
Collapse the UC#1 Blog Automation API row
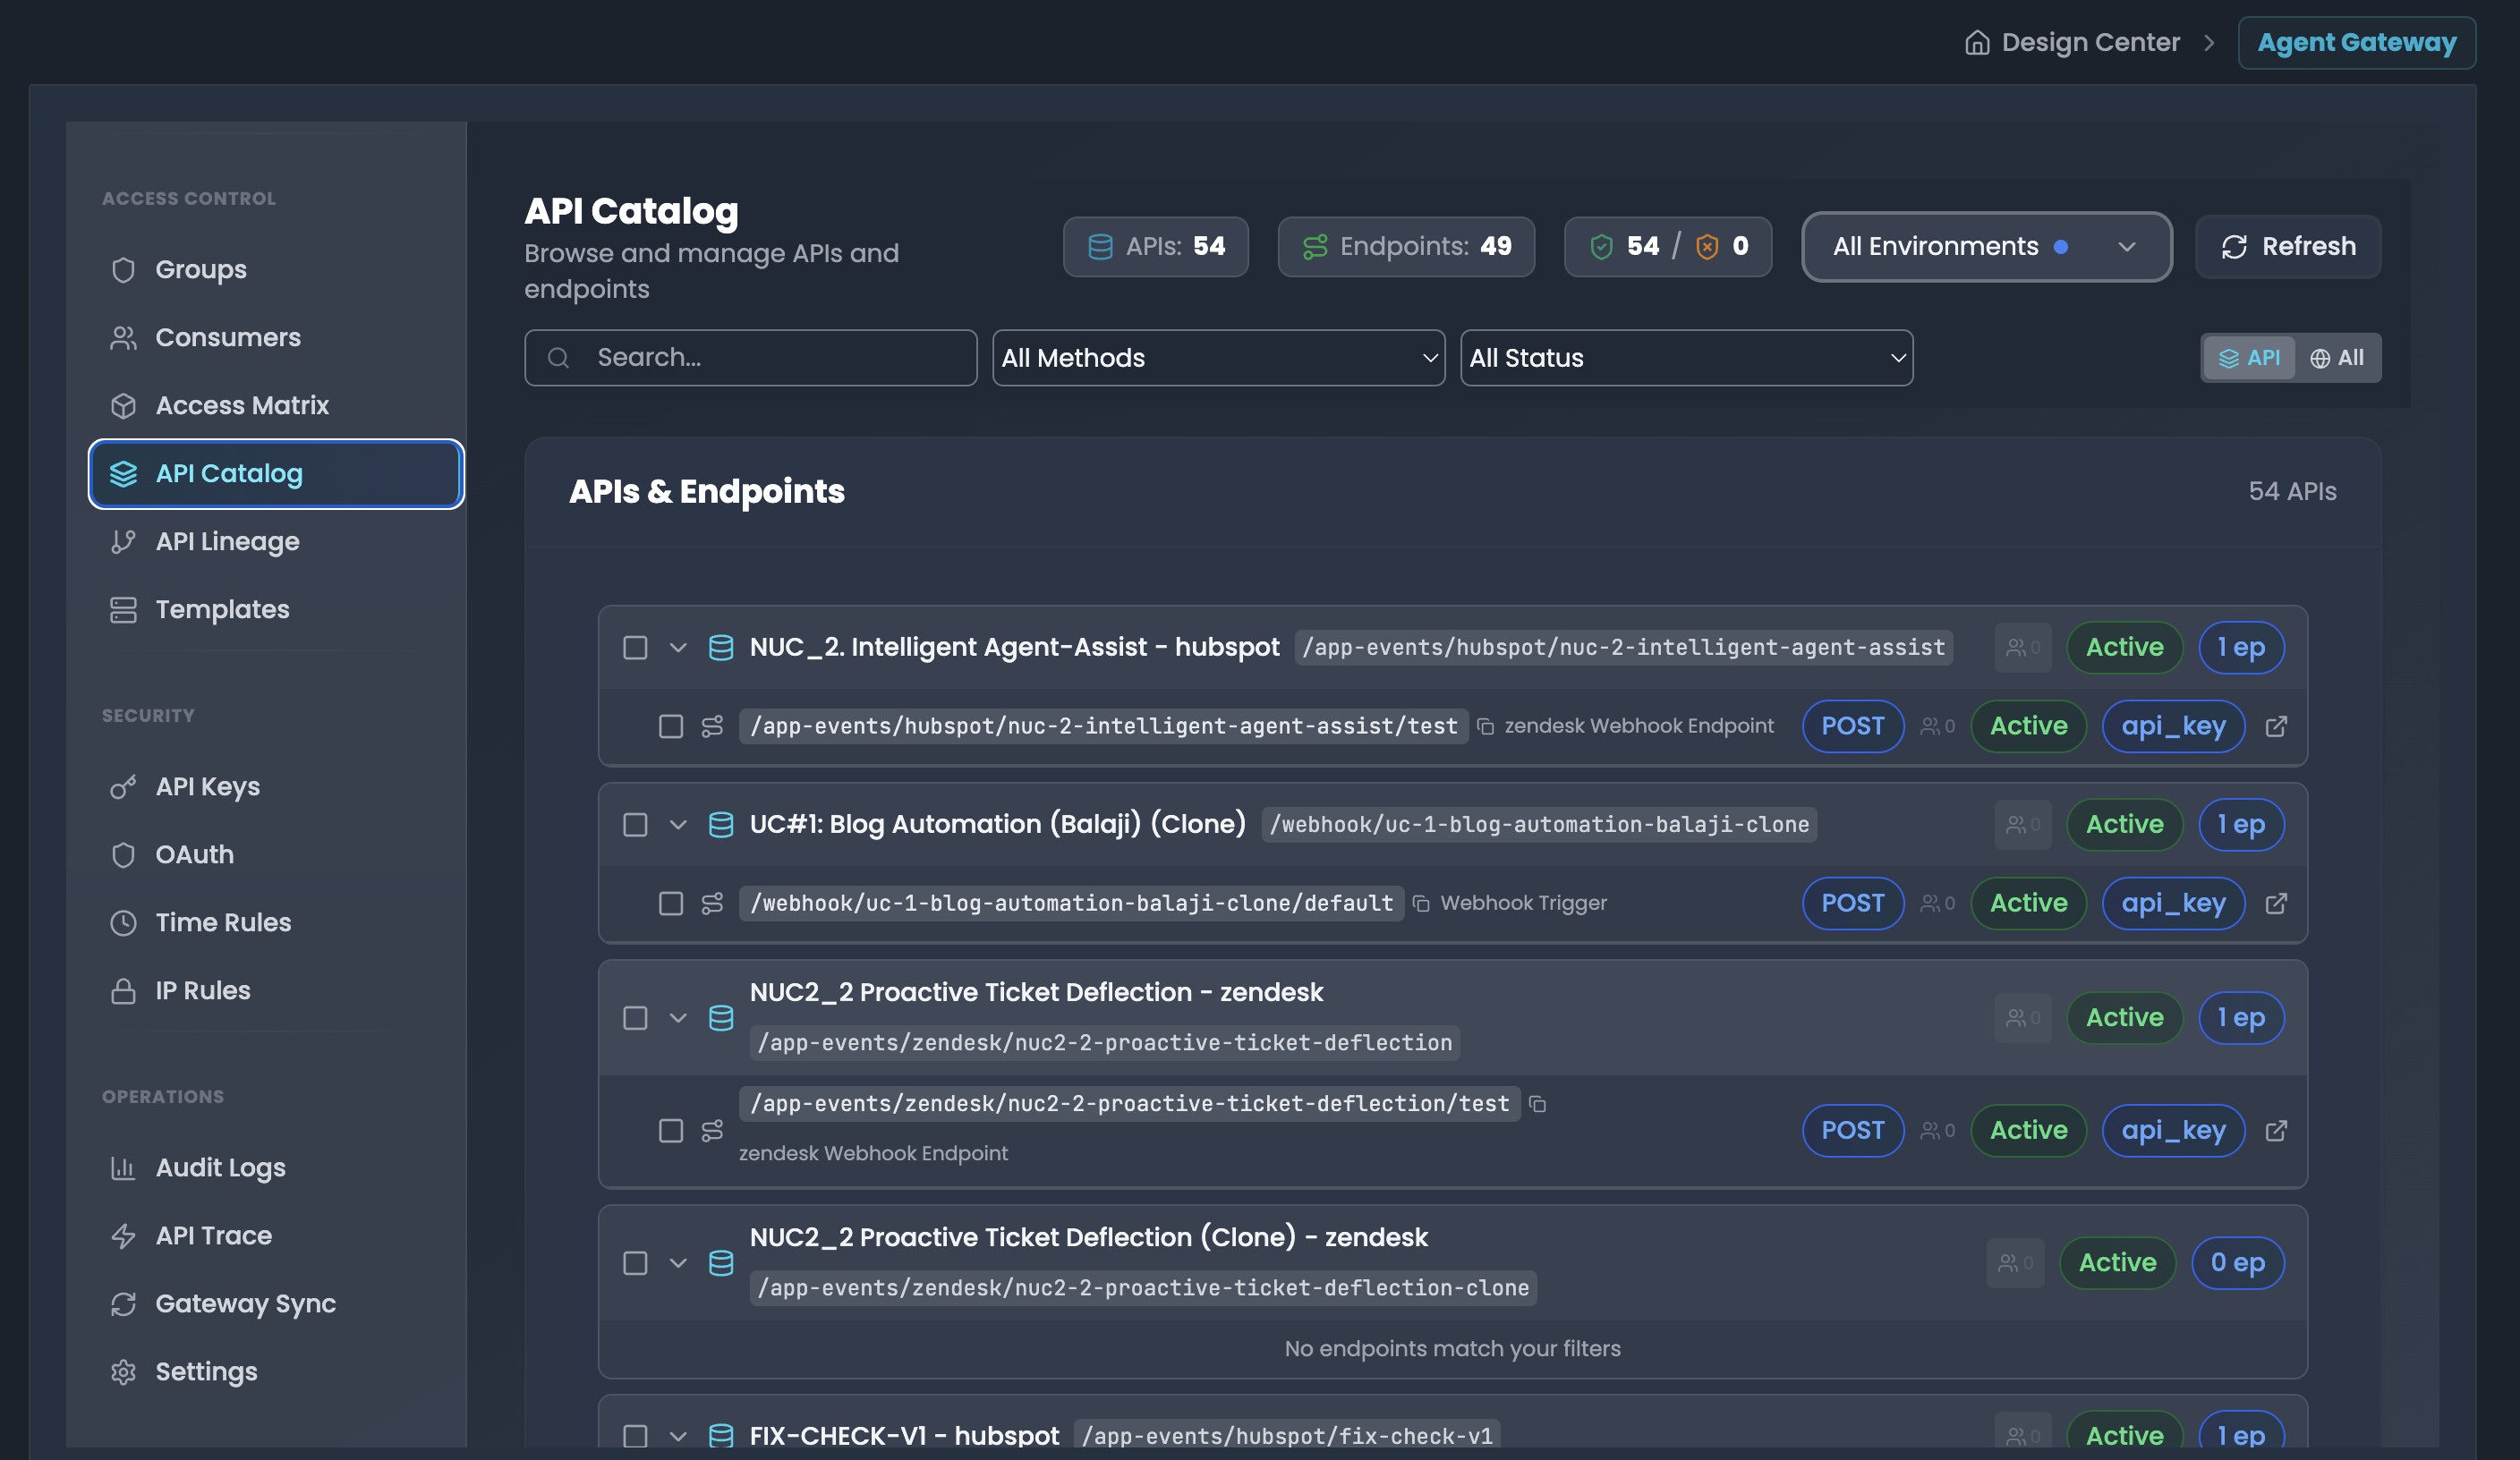pyautogui.click(x=678, y=825)
